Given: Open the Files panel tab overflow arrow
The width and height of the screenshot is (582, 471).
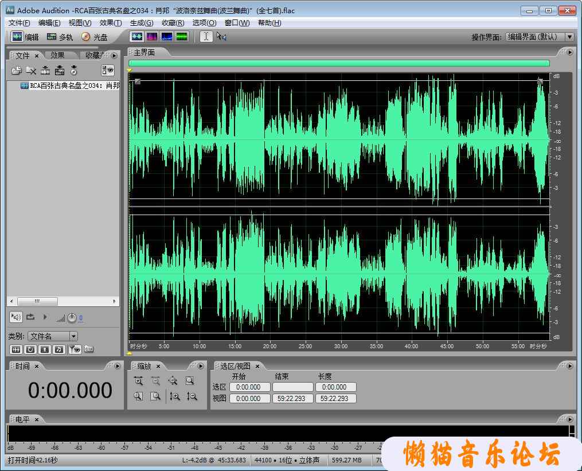Looking at the screenshot, I should pyautogui.click(x=114, y=55).
